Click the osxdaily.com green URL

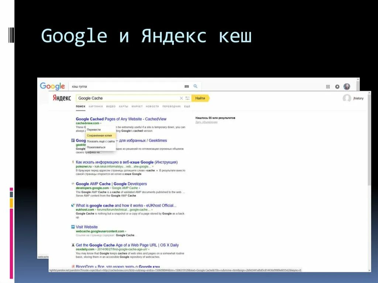point(85,249)
